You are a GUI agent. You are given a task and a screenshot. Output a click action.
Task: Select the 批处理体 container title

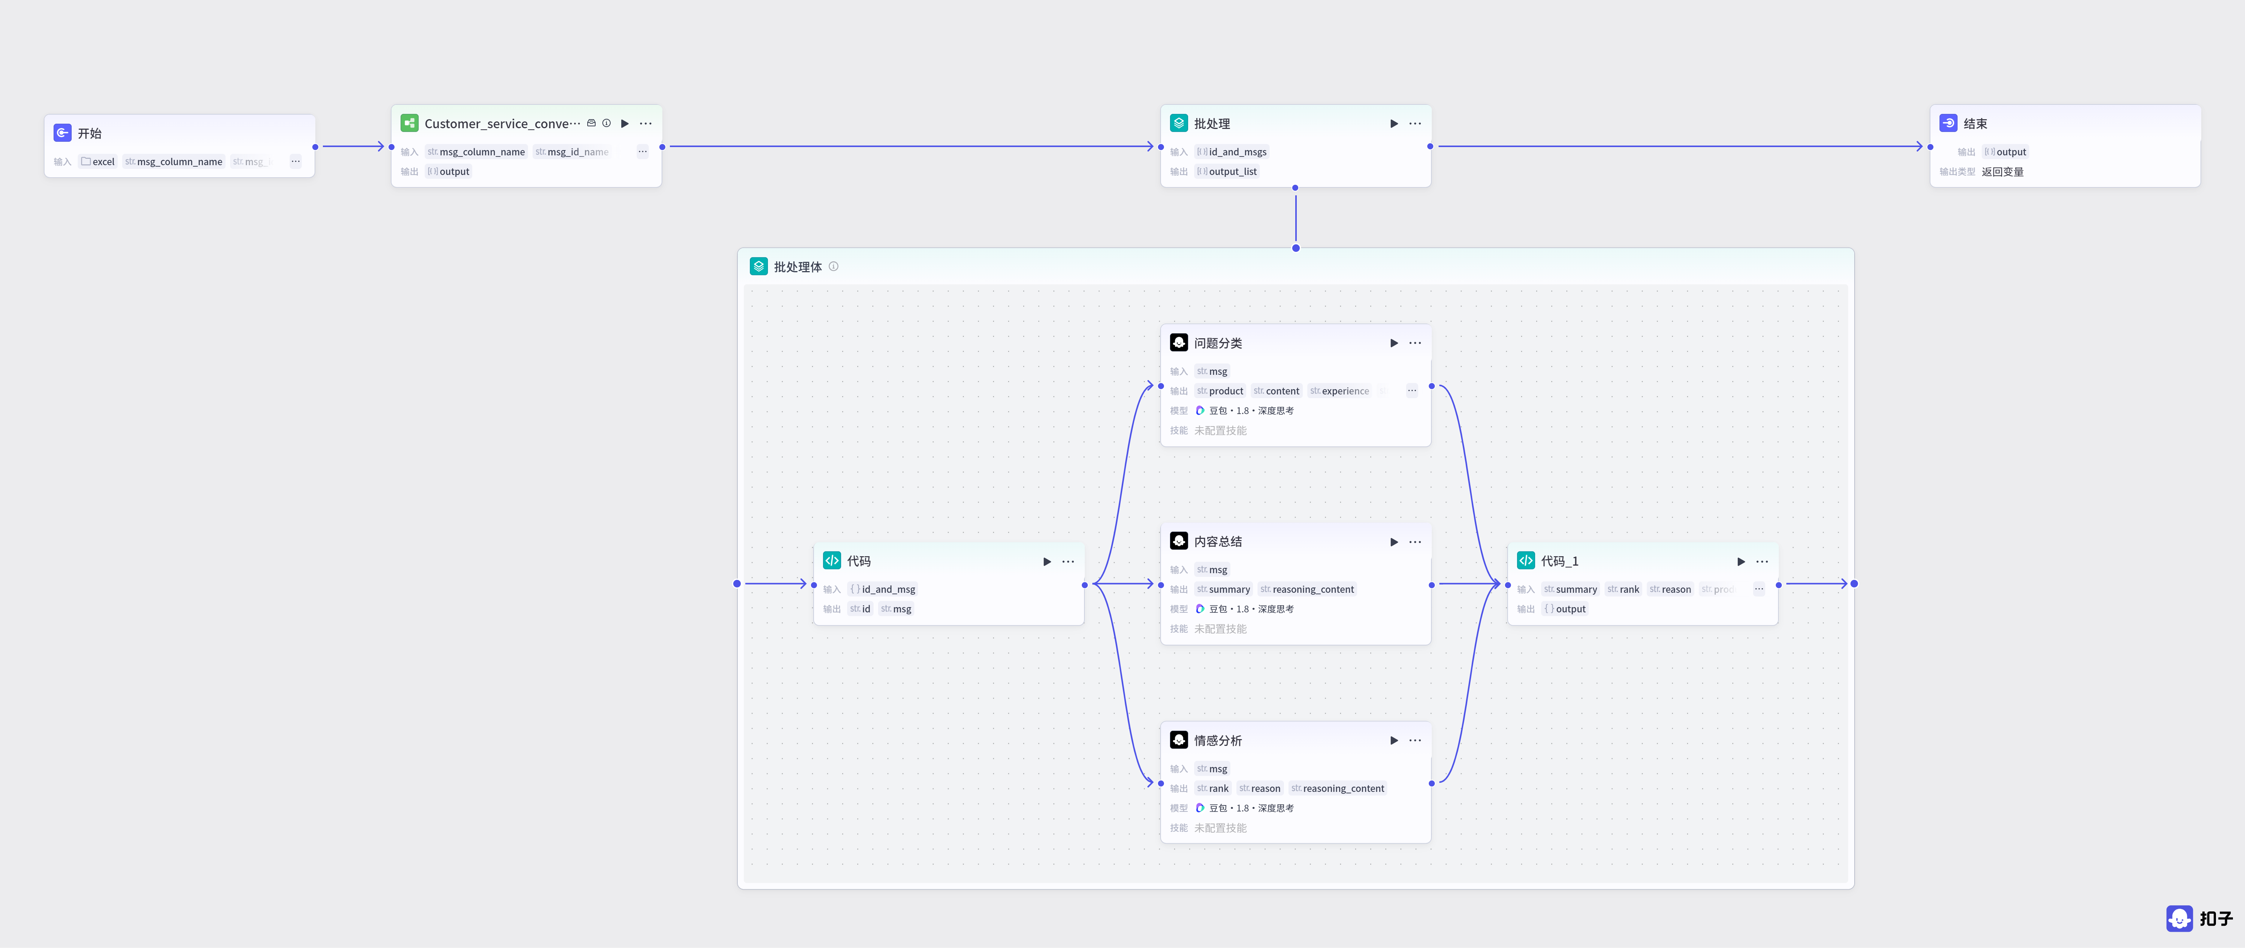click(x=798, y=267)
